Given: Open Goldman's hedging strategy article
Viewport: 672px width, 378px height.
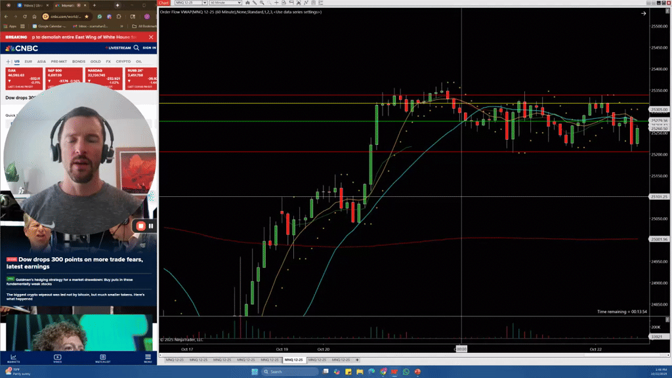Looking at the screenshot, I should (x=70, y=281).
